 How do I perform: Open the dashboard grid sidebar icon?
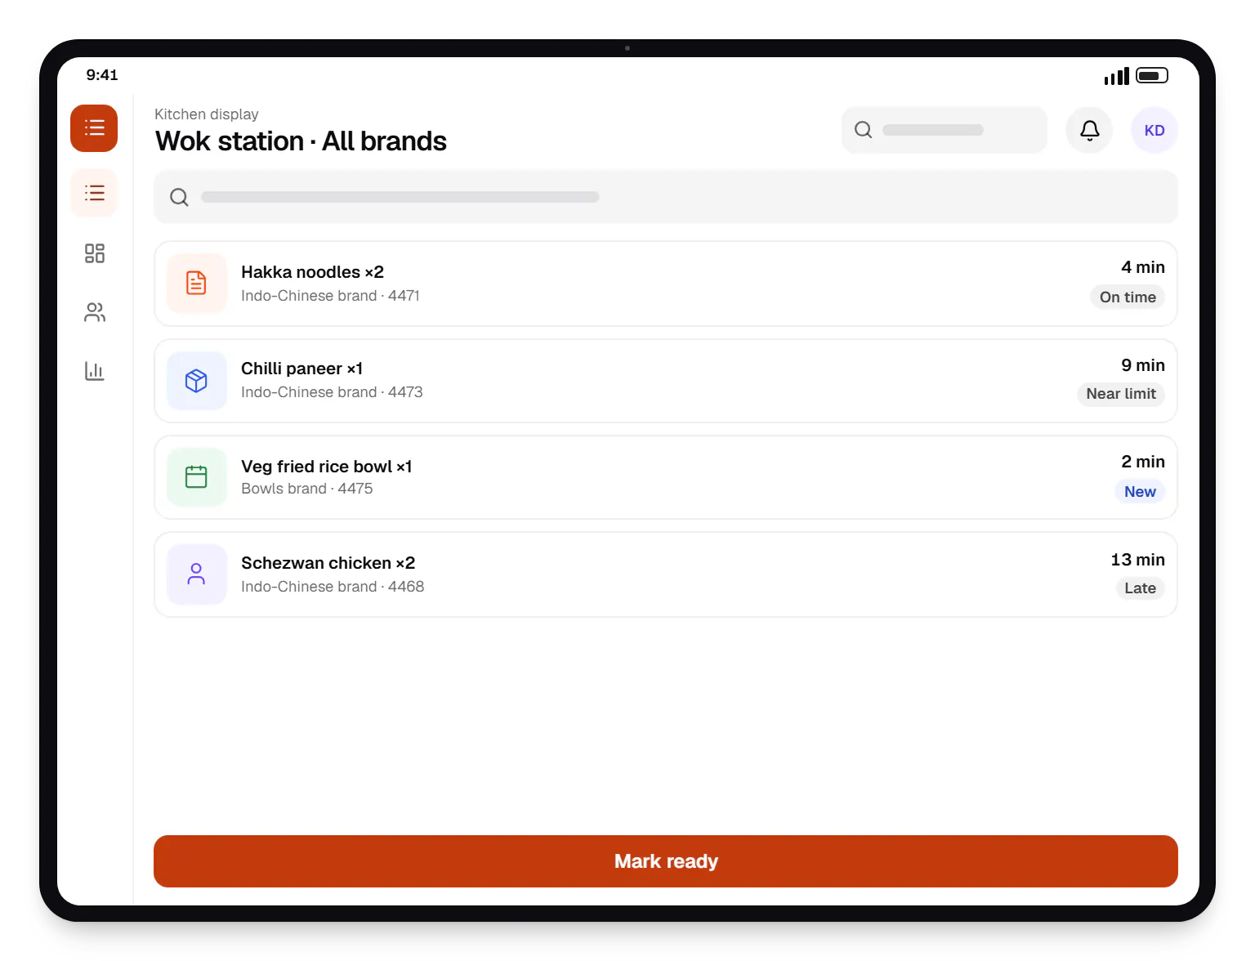95,253
